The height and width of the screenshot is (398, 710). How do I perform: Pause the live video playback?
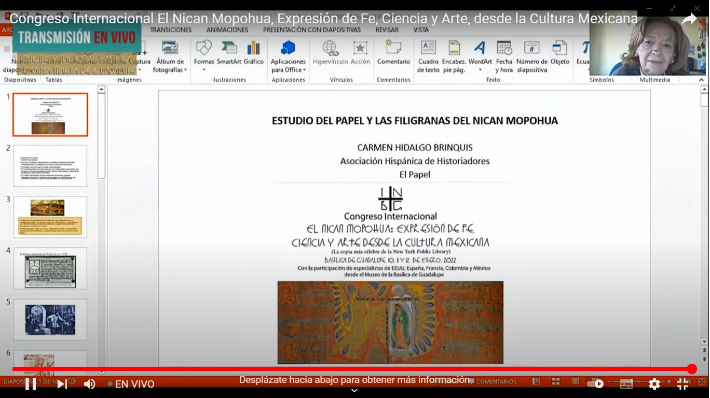[31, 384]
